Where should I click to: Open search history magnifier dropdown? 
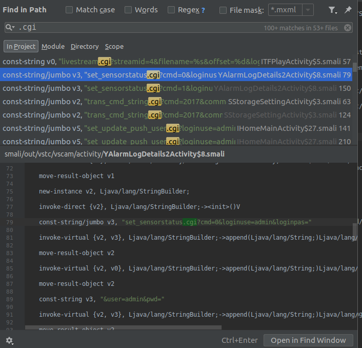(10, 27)
